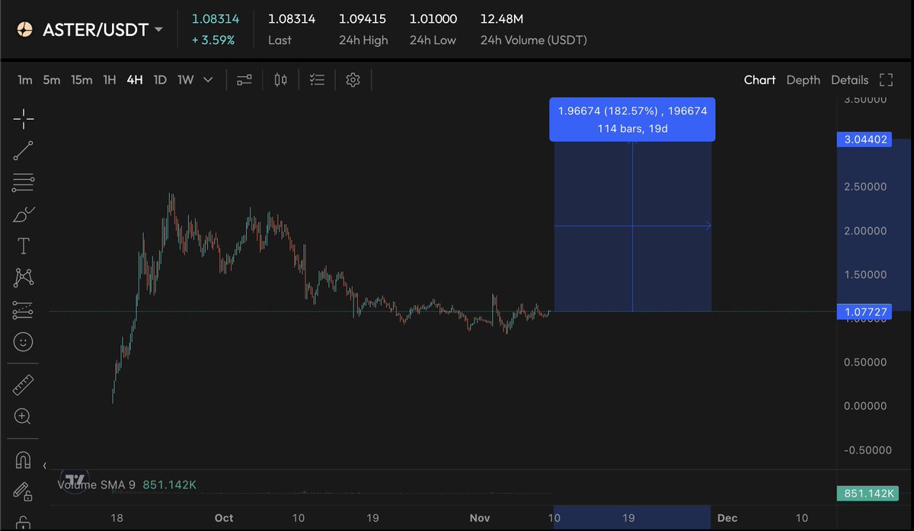
Task: Click the measurement tooltip showing 182.57%
Action: 632,120
